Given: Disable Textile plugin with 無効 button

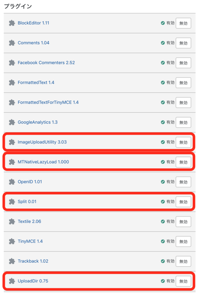Looking at the screenshot, I should pos(183,221).
